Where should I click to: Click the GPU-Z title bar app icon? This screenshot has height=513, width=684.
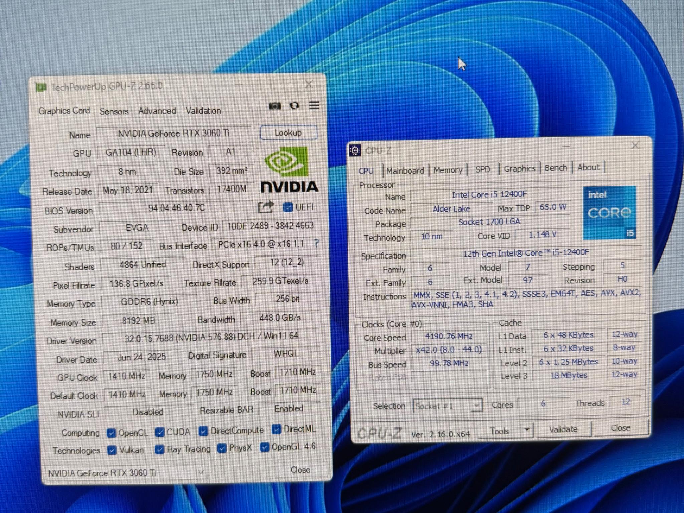(x=41, y=87)
